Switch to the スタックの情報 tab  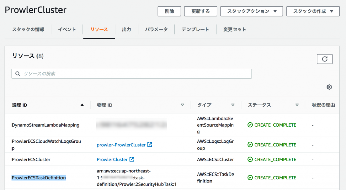tap(28, 29)
